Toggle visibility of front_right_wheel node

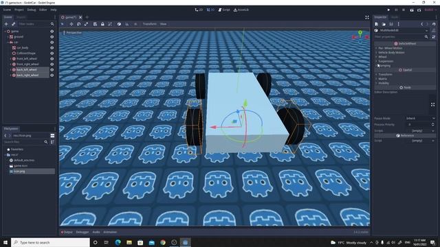pos(52,64)
